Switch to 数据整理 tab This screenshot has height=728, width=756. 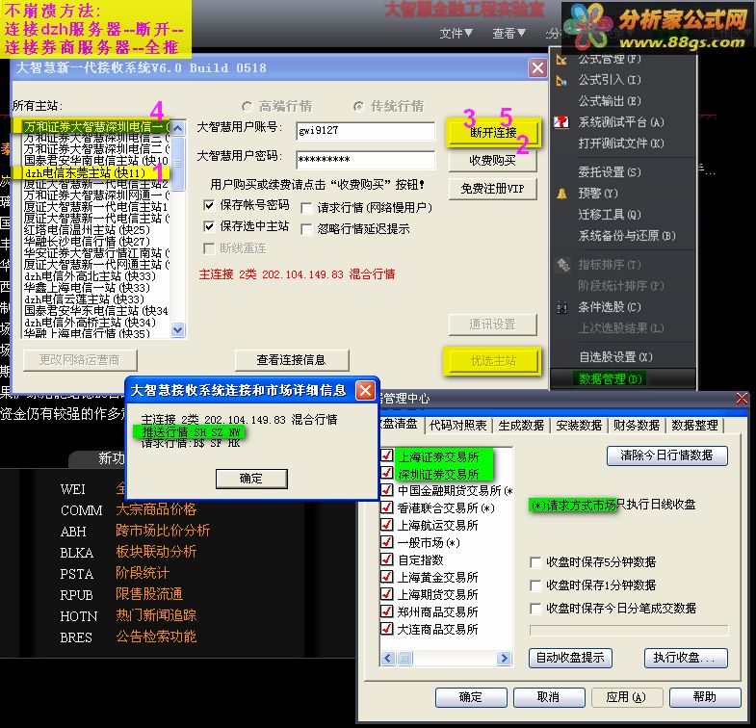(x=694, y=426)
